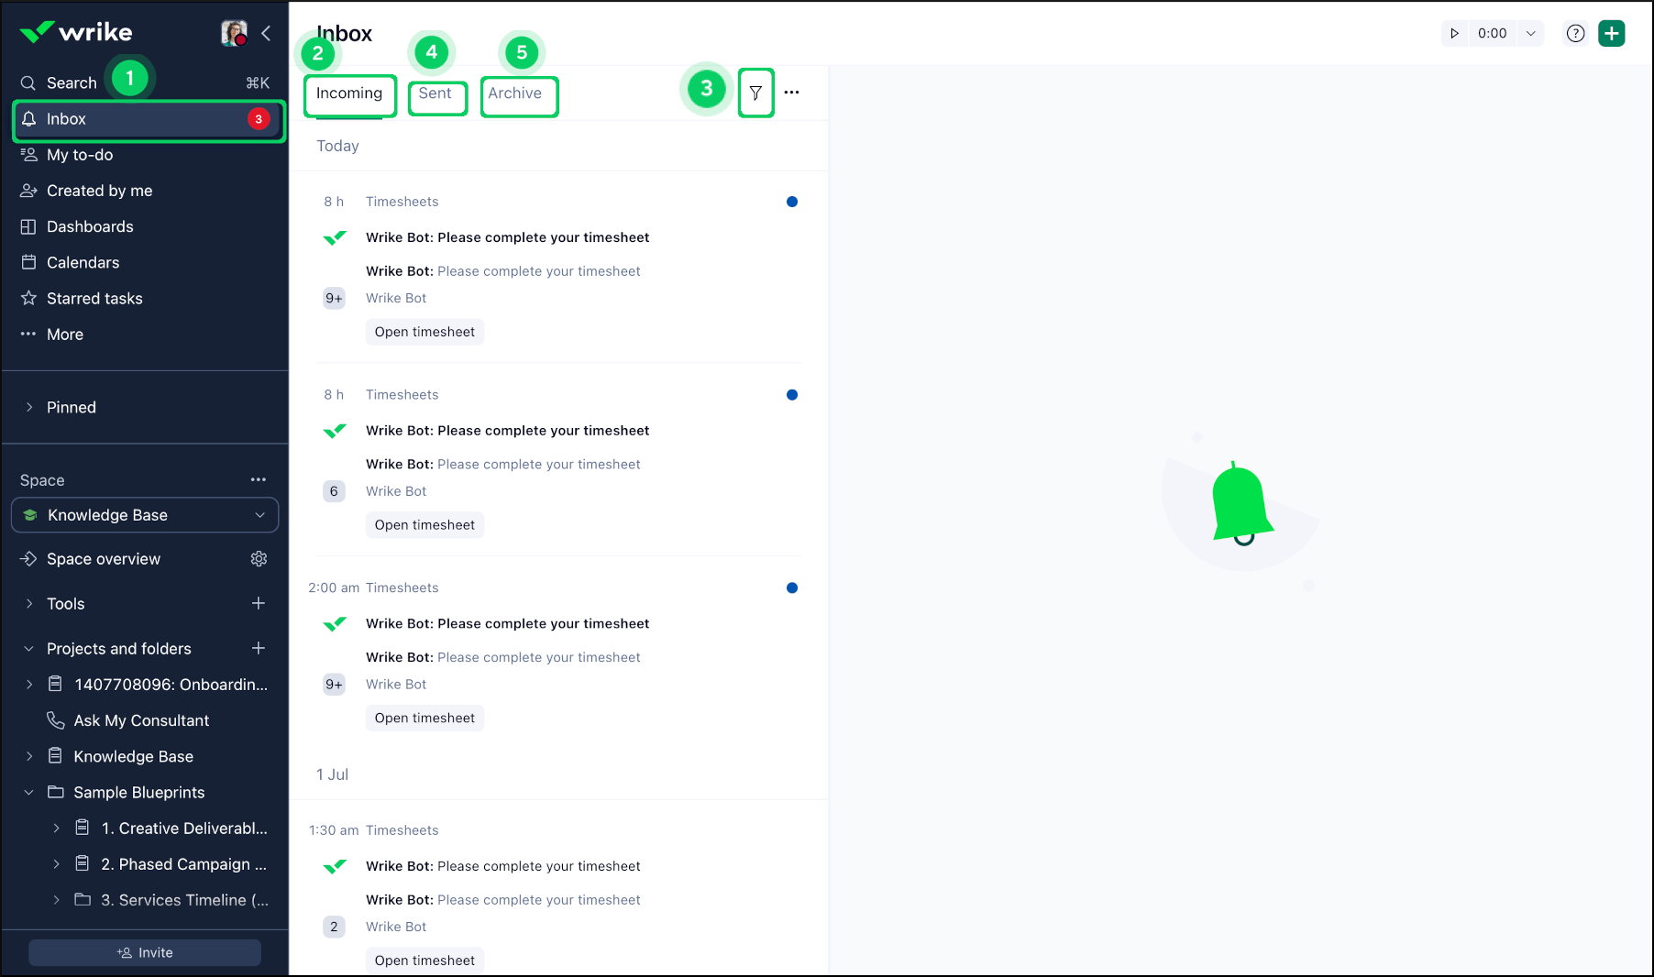1654x977 pixels.
Task: Open the Knowledge Base space dropdown
Action: 259,515
